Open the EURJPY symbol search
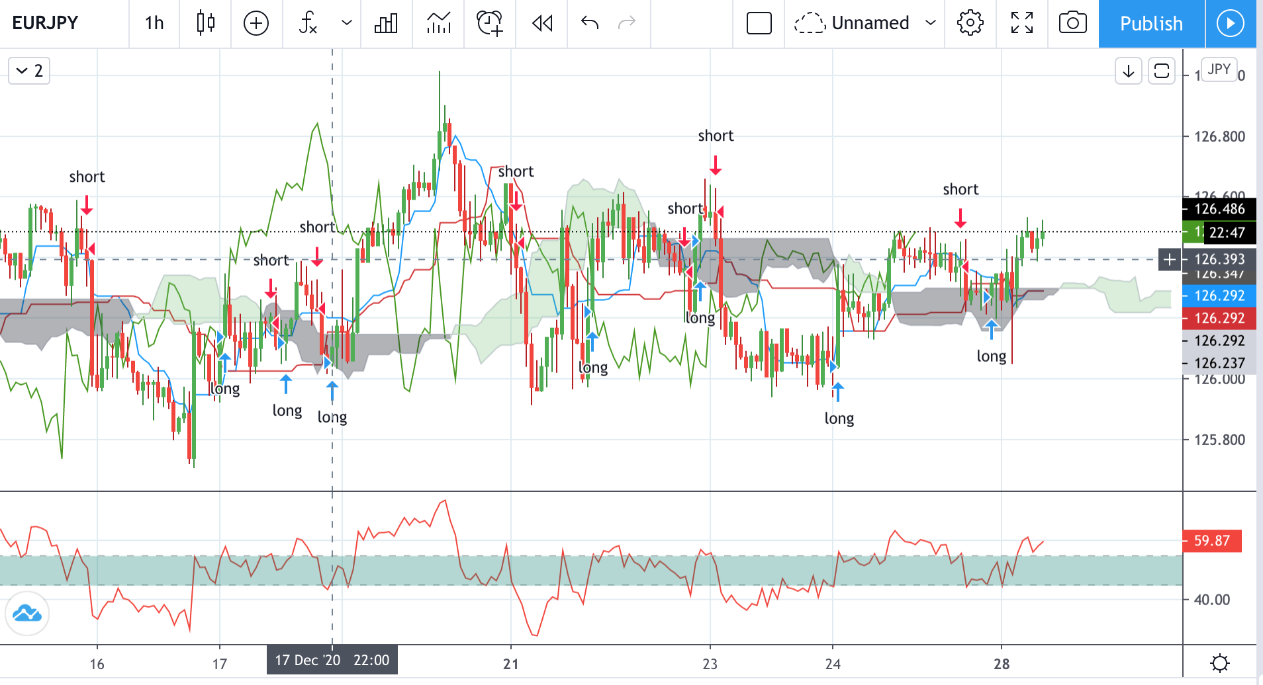This screenshot has height=685, width=1263. (x=45, y=23)
